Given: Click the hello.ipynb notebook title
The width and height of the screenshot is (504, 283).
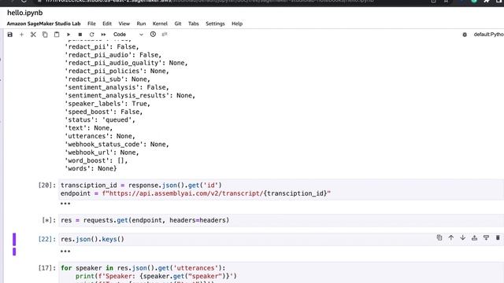Looking at the screenshot, I should pos(24,13).
